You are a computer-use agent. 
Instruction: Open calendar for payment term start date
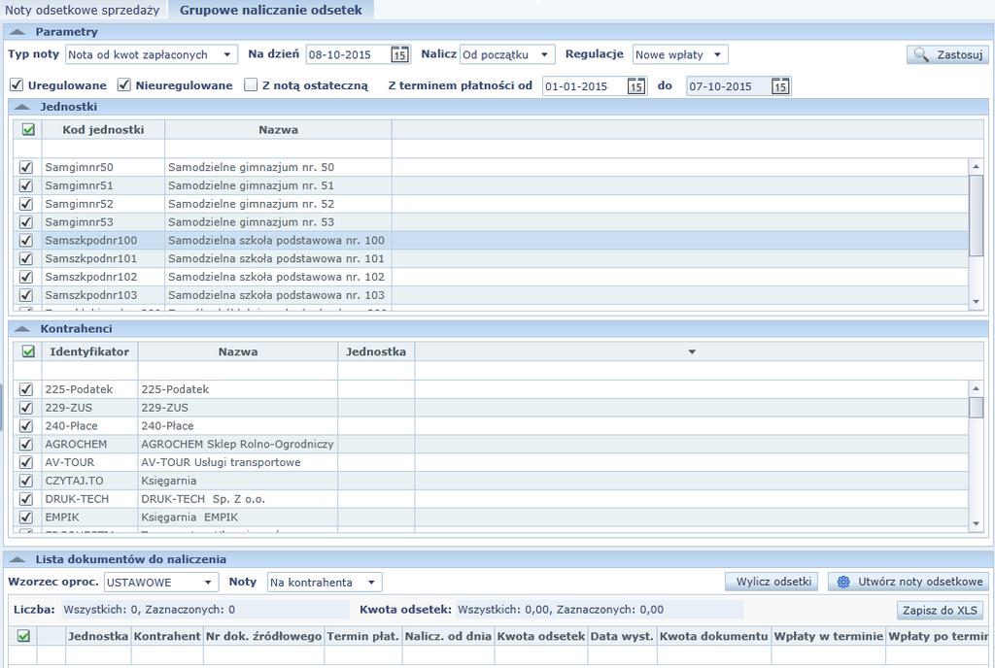point(635,86)
